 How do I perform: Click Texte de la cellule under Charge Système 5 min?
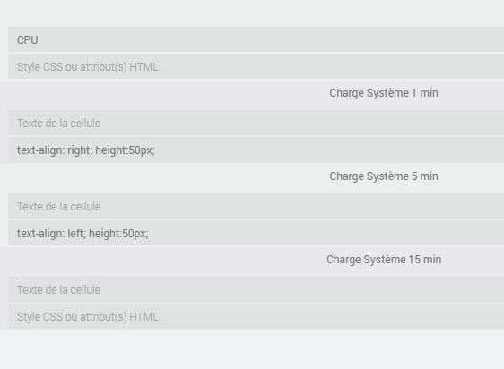tap(256, 206)
